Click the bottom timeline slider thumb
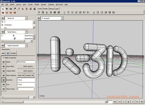The height and width of the screenshot is (105, 145). pos(13,102)
